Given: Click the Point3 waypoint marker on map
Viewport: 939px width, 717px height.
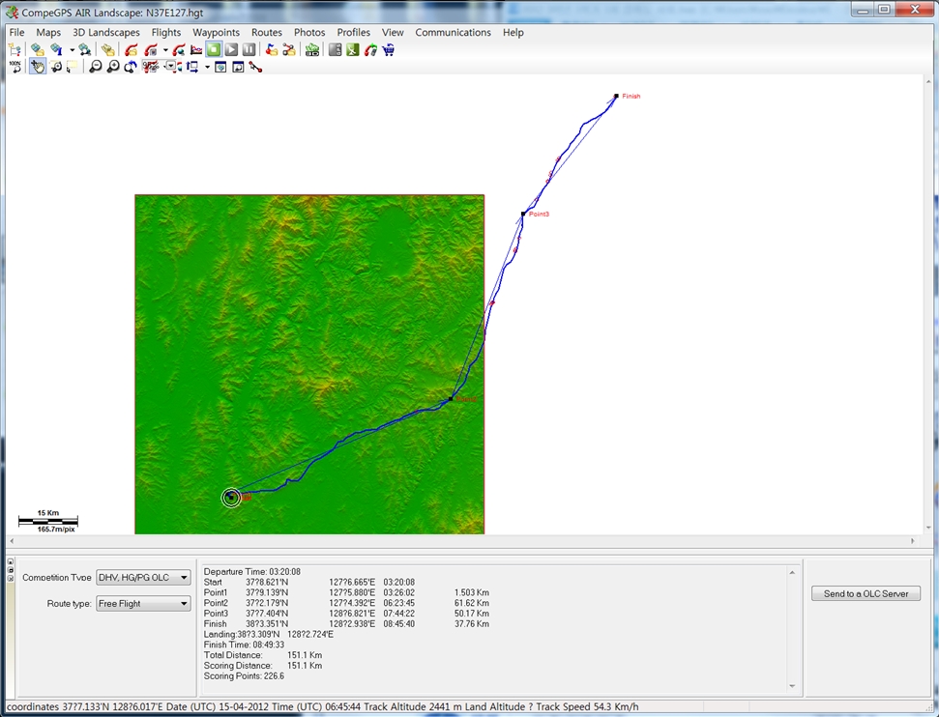Looking at the screenshot, I should 523,214.
